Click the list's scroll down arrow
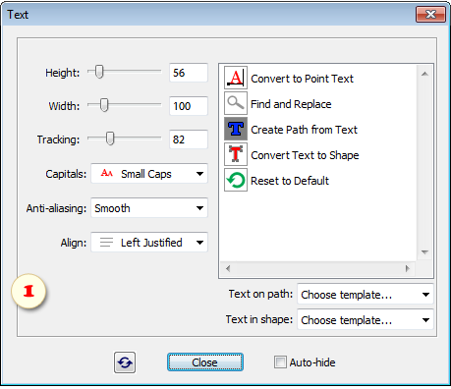The height and width of the screenshot is (389, 451). coord(425,251)
